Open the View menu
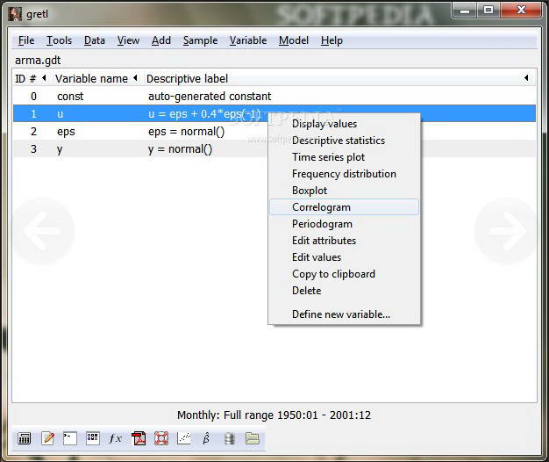Image resolution: width=549 pixels, height=462 pixels. click(x=128, y=40)
